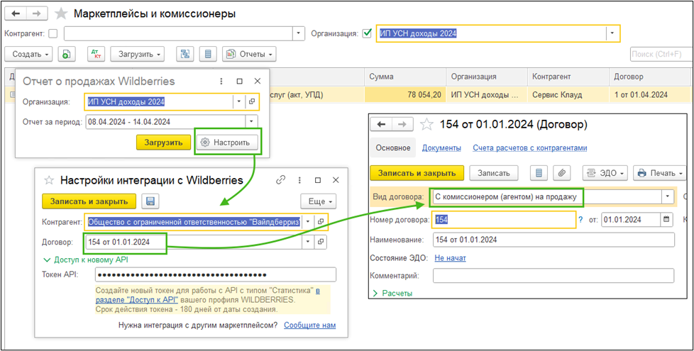Enable the Контрагент filter checkbox
Viewport: 694px width, 351px height.
pos(53,33)
